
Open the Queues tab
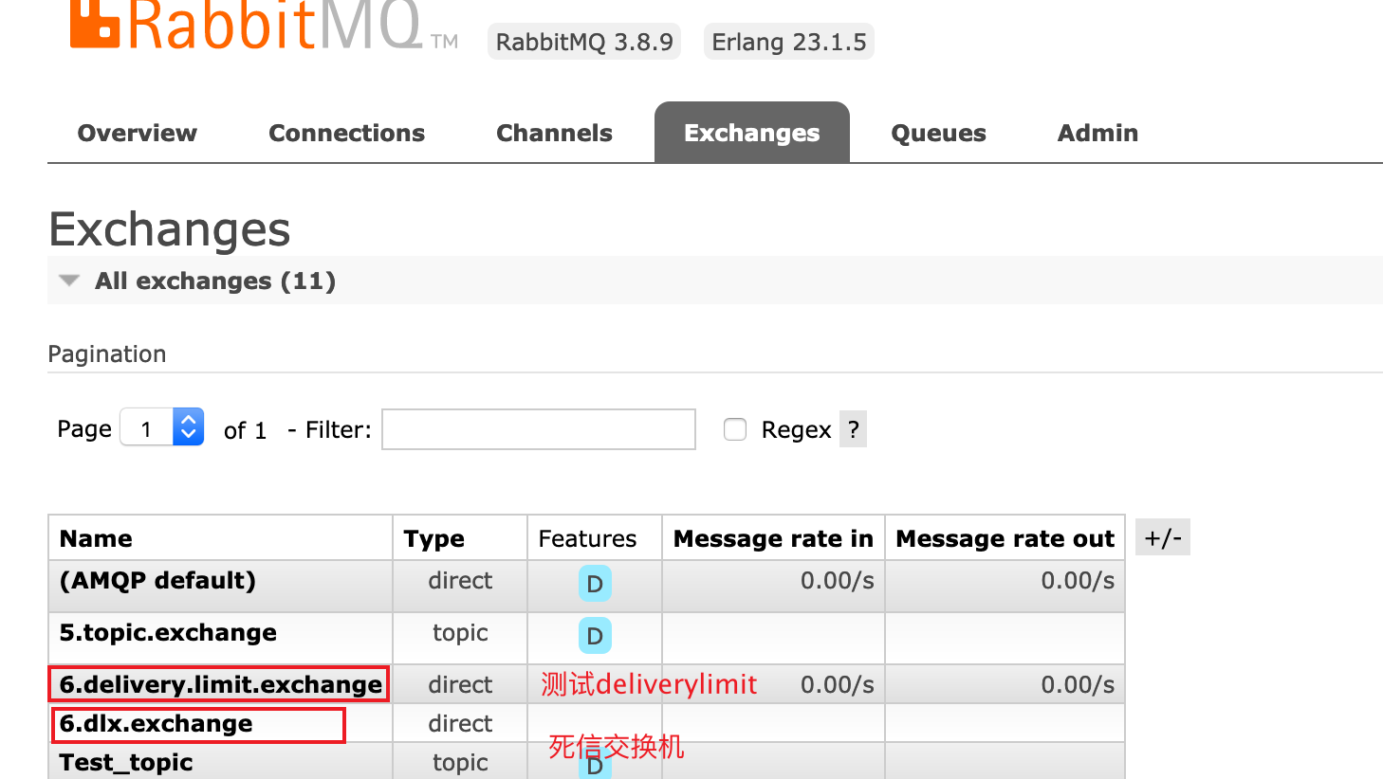point(938,134)
